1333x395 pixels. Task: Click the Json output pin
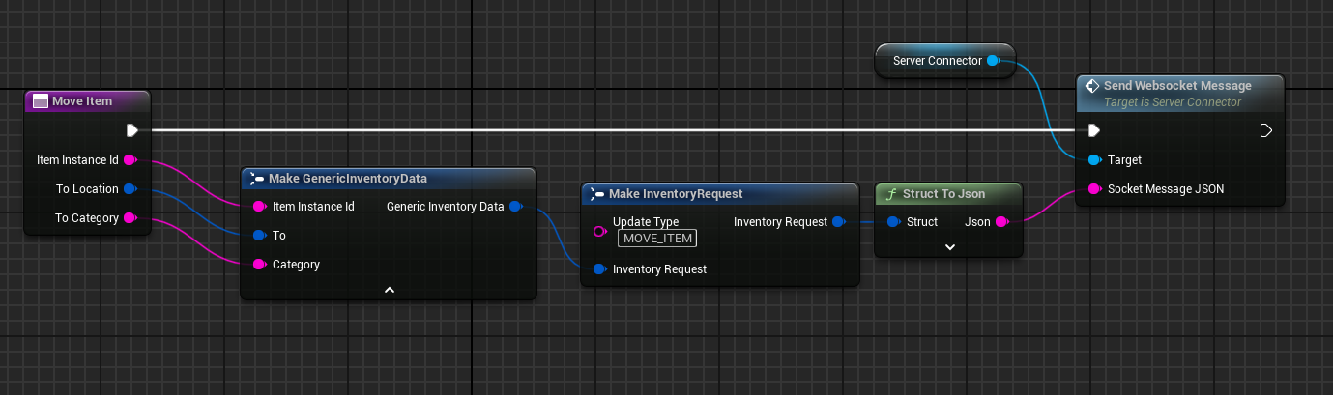(1002, 221)
